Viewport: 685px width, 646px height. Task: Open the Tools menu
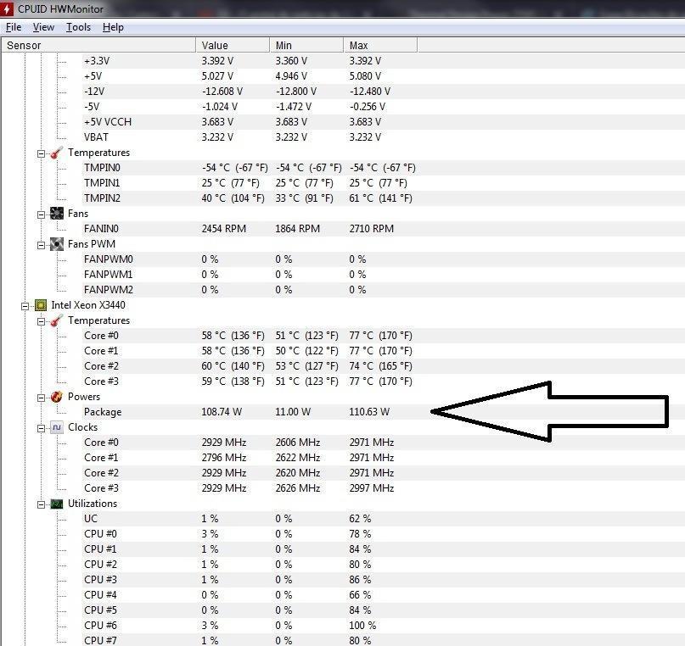tap(78, 27)
